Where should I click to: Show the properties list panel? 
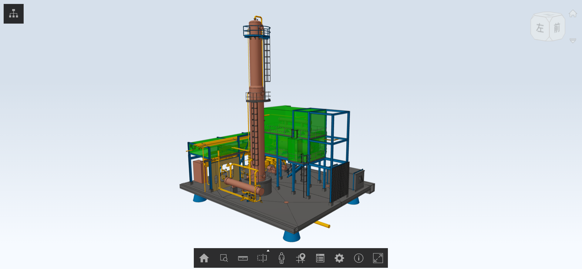pyautogui.click(x=320, y=258)
